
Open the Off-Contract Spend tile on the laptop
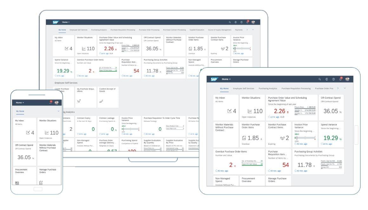[153, 46]
